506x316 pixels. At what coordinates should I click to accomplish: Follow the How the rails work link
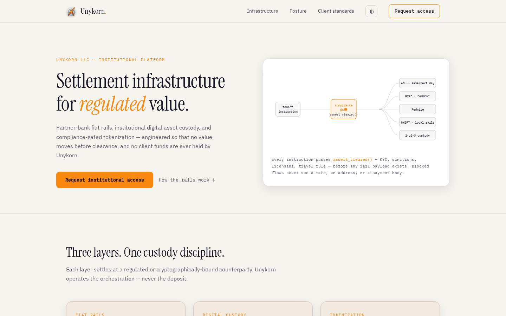(187, 180)
